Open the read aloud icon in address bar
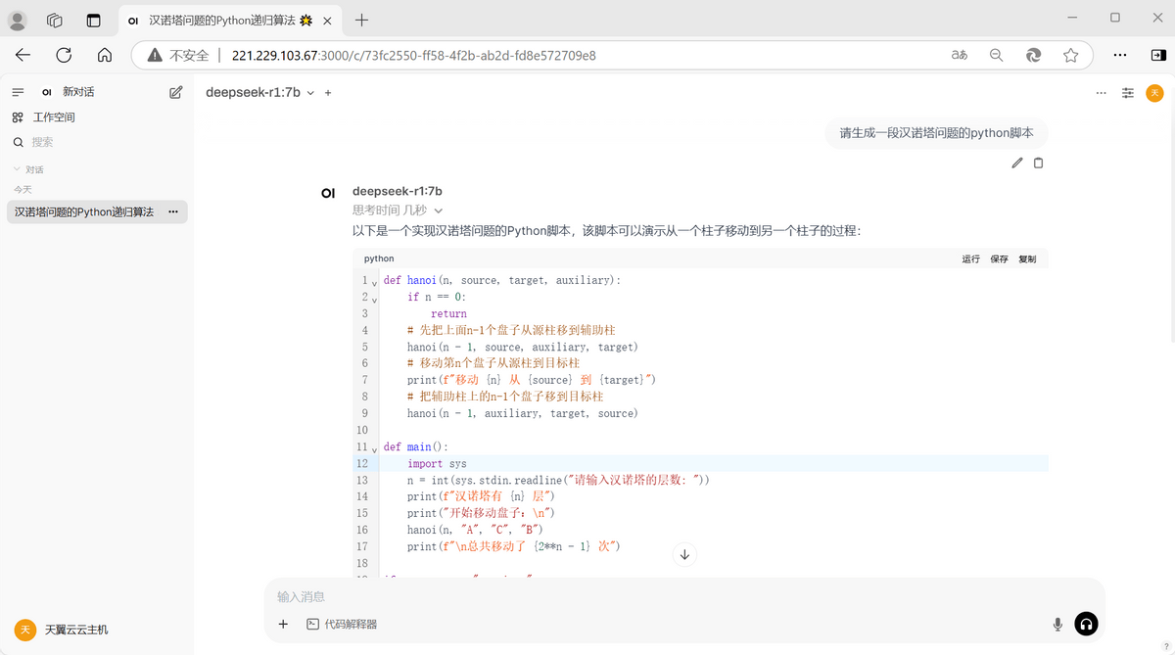Screen dimensions: 1175x655 [x=960, y=56]
